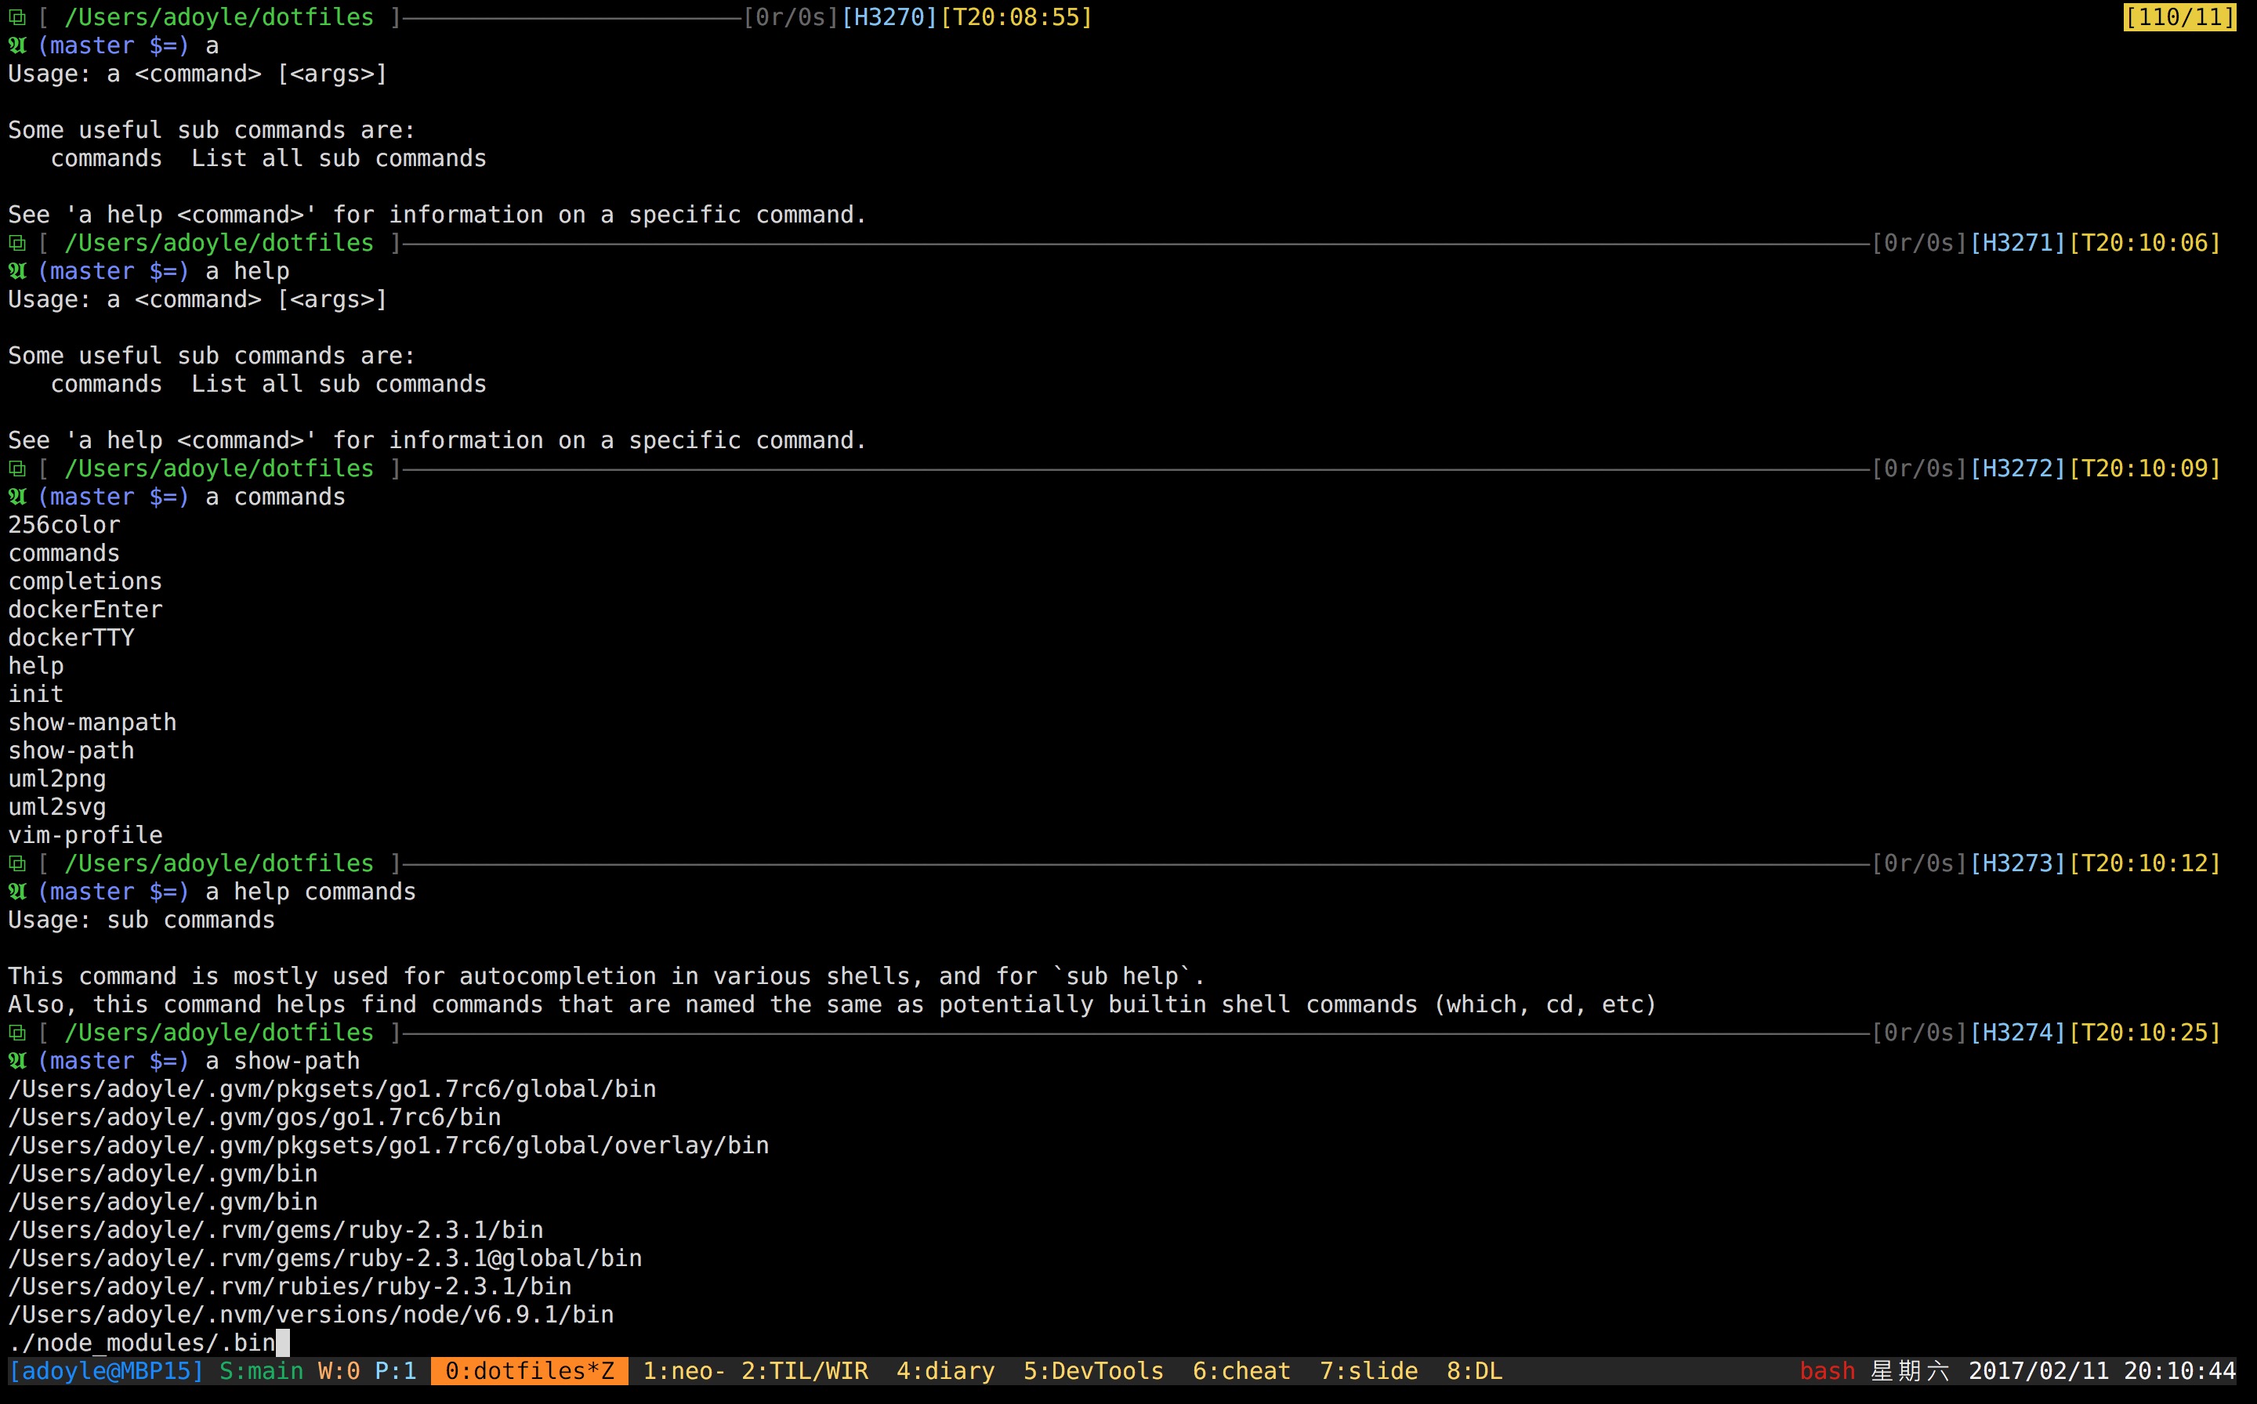The width and height of the screenshot is (2257, 1404).
Task: Open the 8:DL tmux window
Action: pyautogui.click(x=1474, y=1372)
